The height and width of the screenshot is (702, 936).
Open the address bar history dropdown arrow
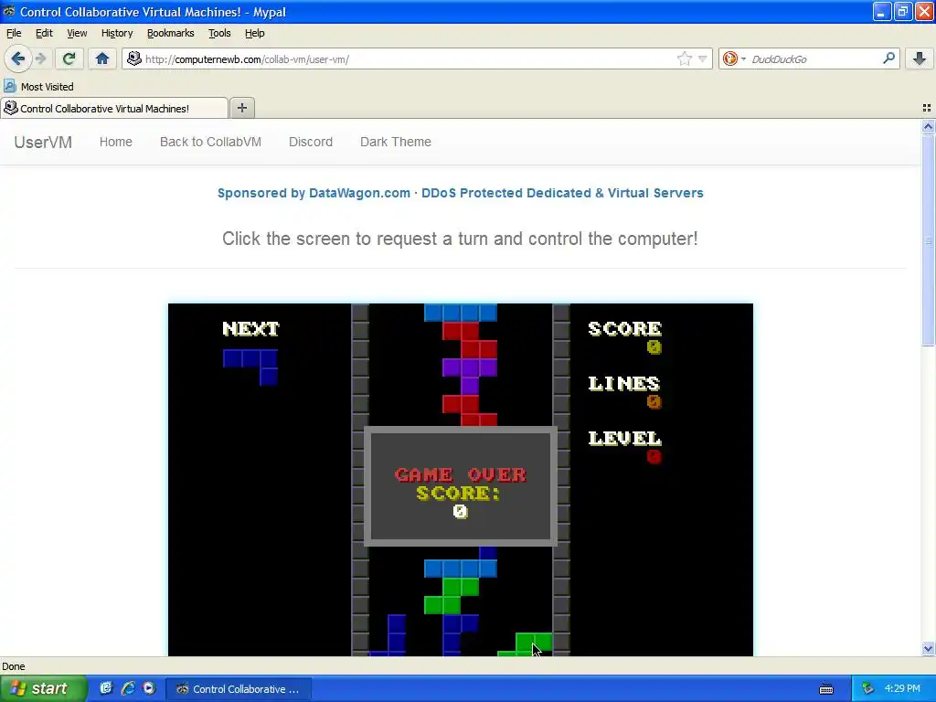click(x=703, y=58)
